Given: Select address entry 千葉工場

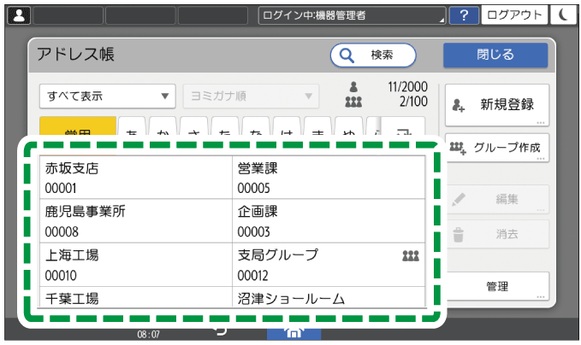Looking at the screenshot, I should (136, 296).
